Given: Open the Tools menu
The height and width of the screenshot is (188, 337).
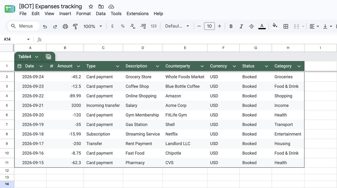Looking at the screenshot, I should pos(116,13).
